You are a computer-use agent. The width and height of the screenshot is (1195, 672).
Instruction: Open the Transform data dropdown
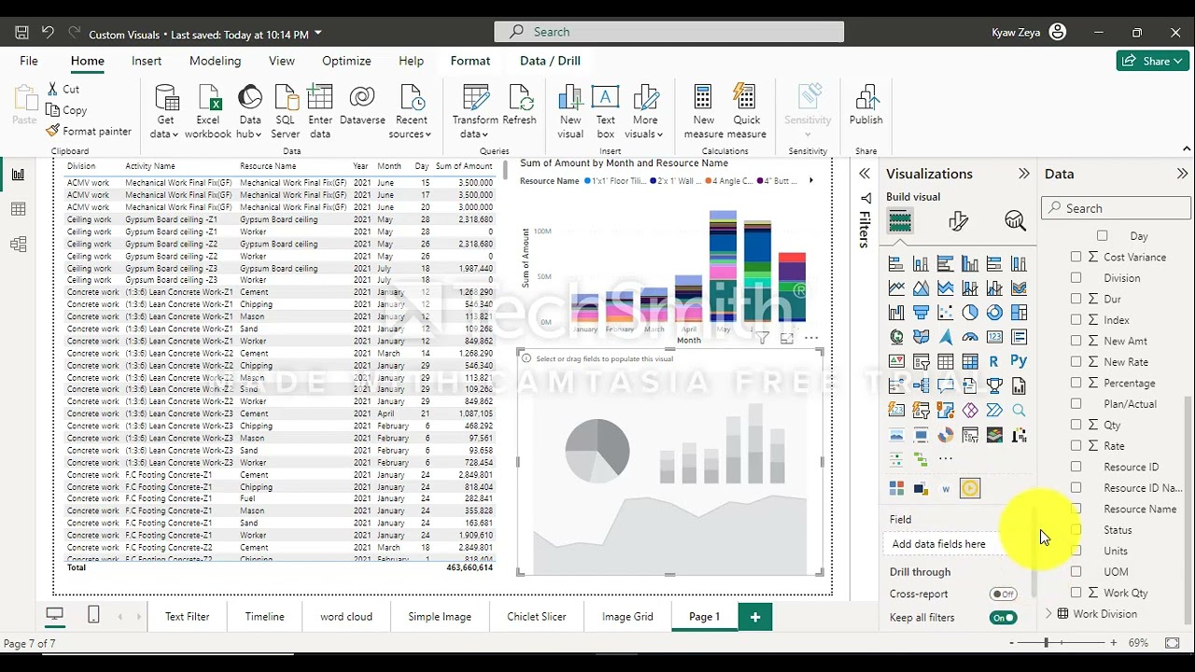click(475, 111)
